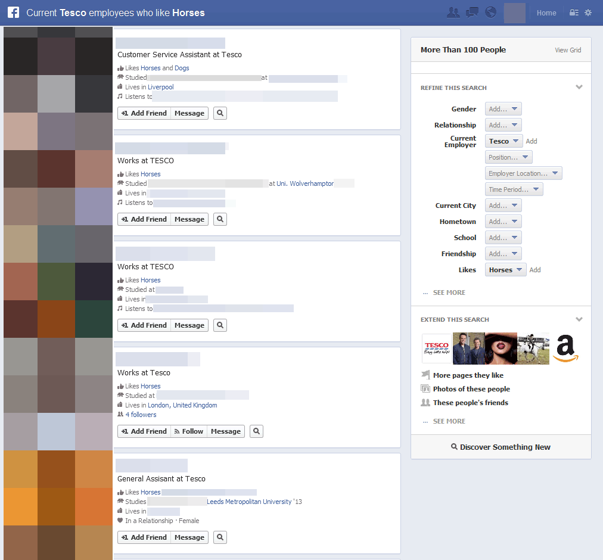Add another current employer filter
Screen dimensions: 603x560
pyautogui.click(x=531, y=141)
